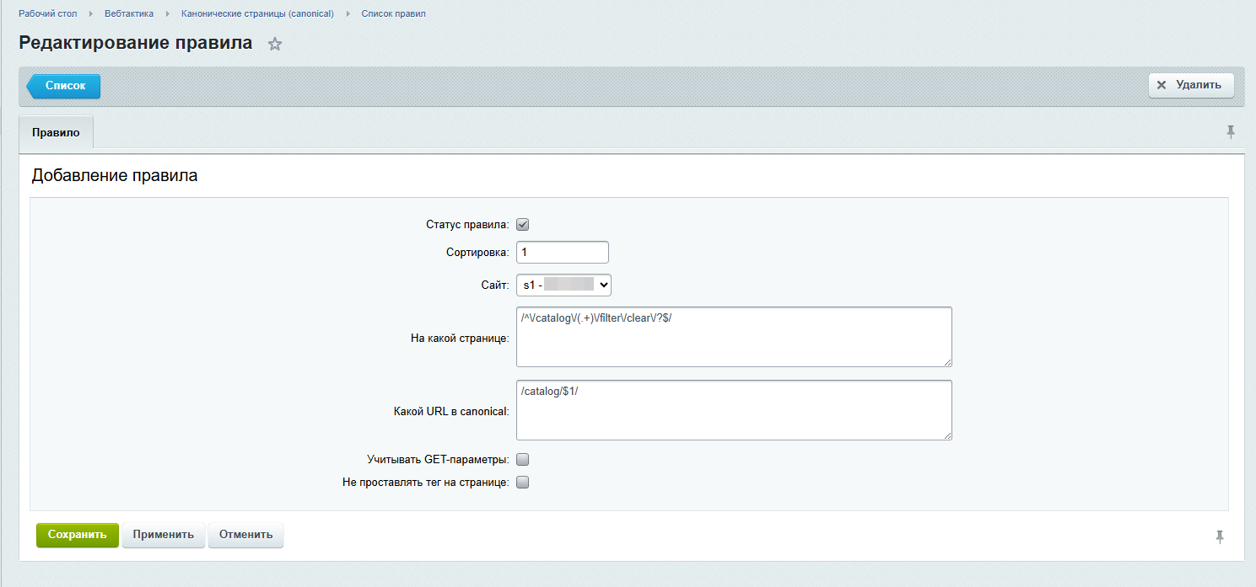Click the pin icon beside the Правило tab row
This screenshot has width=1256, height=587.
[x=1231, y=131]
